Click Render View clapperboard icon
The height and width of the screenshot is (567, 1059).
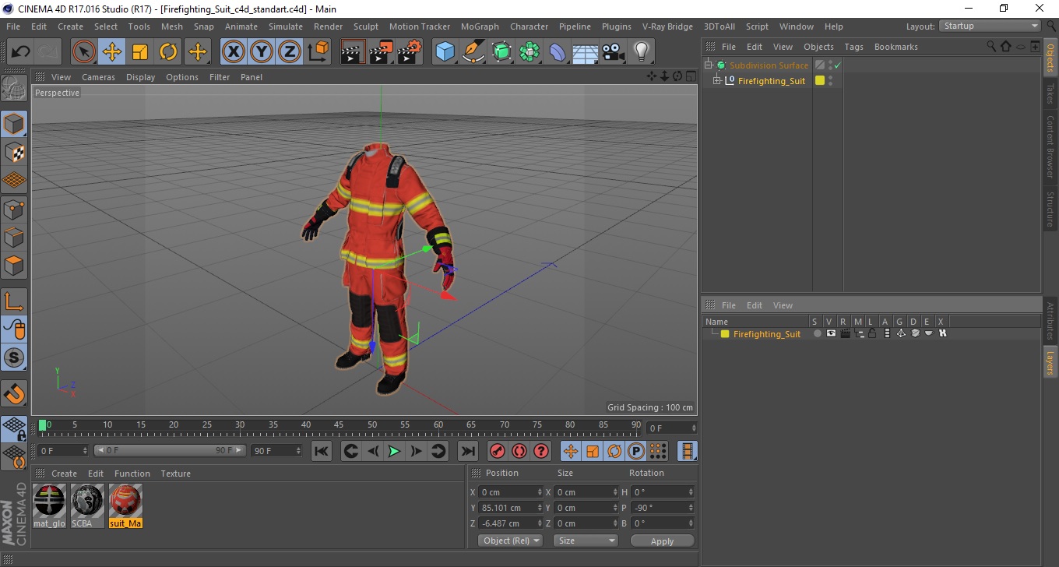click(353, 52)
